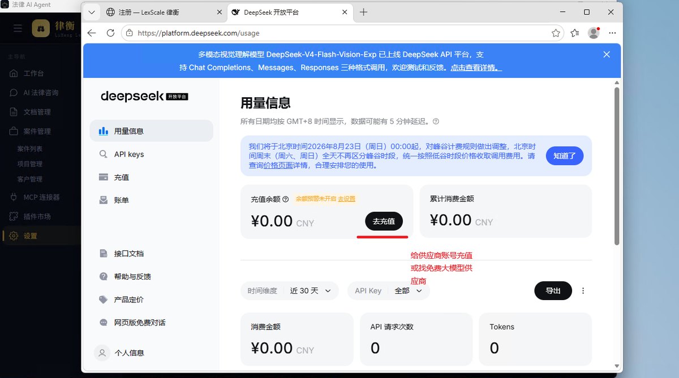Open AI 法律咨询 in 律衡 sidebar
The image size is (679, 378).
(x=40, y=93)
